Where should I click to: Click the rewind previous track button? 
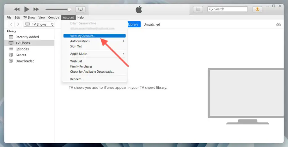click(x=17, y=9)
